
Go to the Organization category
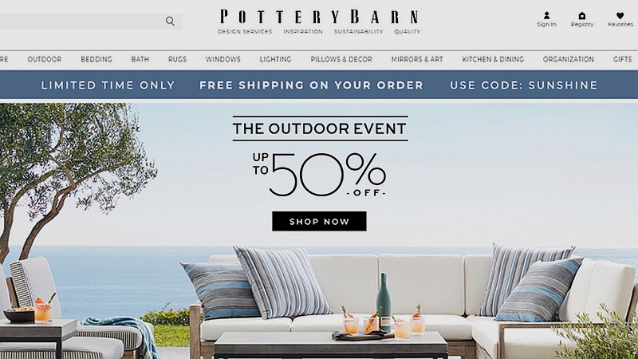point(569,59)
